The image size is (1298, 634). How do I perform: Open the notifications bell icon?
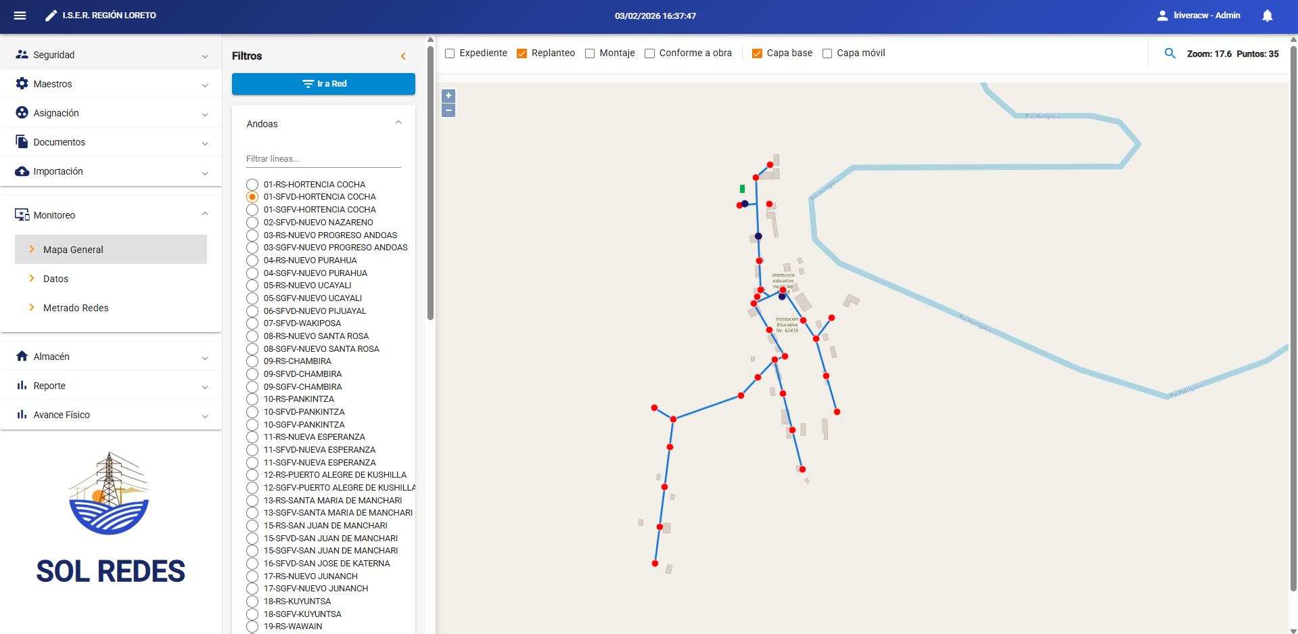click(x=1268, y=16)
